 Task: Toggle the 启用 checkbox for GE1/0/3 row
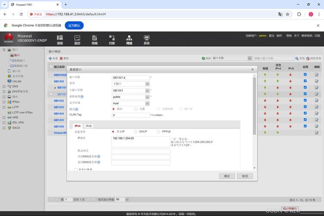click(x=305, y=107)
